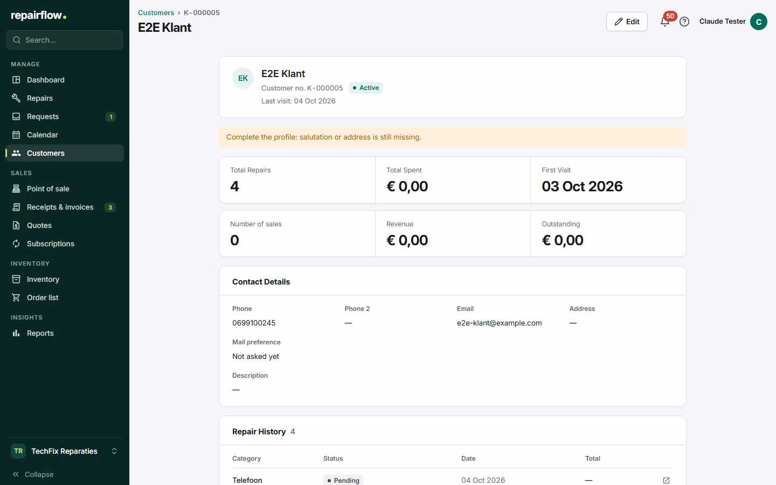Open notifications bell with 50 badge

click(x=666, y=22)
